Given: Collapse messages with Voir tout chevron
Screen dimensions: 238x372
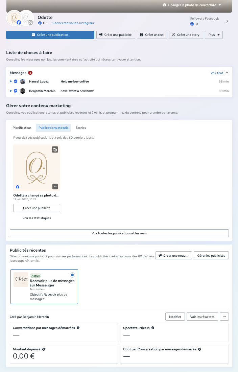Looking at the screenshot, I should click(227, 73).
